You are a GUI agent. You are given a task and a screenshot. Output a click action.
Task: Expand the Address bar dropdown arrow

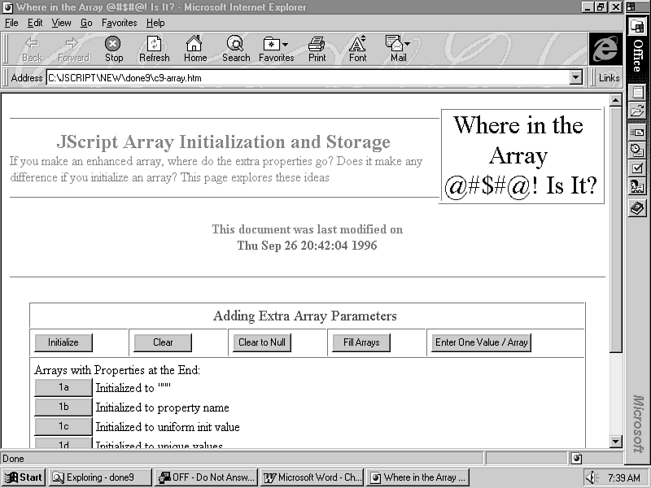click(576, 78)
